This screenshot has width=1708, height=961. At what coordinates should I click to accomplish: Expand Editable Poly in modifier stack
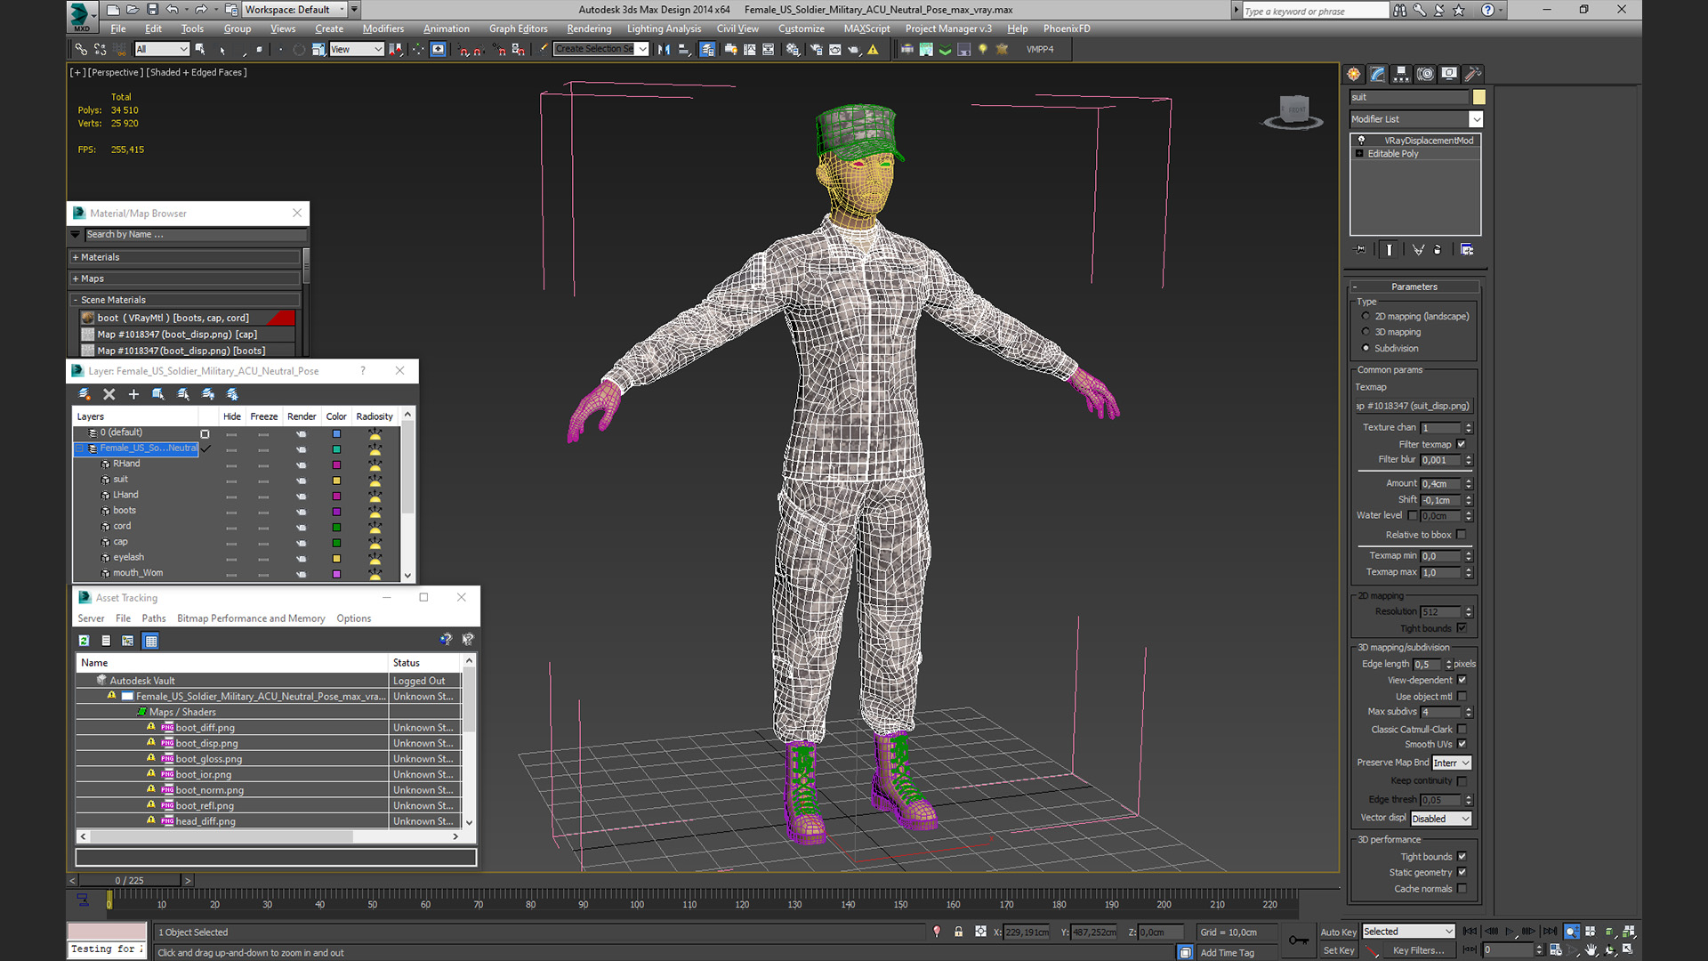[x=1359, y=154]
